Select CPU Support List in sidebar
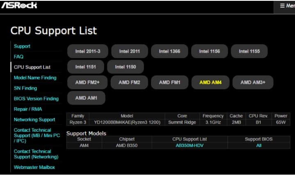Viewport: 295px width, 175px height. coord(32,67)
